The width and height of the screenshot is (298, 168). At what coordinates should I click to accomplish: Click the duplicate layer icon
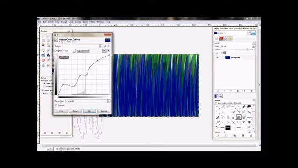(x=238, y=91)
